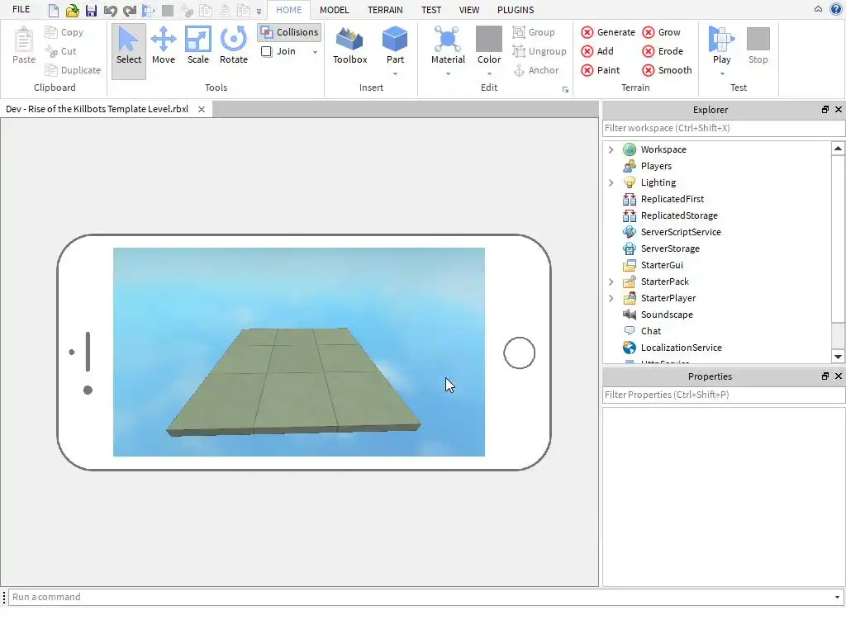
Task: Expand the StarterPlayer tree node
Action: pos(611,298)
